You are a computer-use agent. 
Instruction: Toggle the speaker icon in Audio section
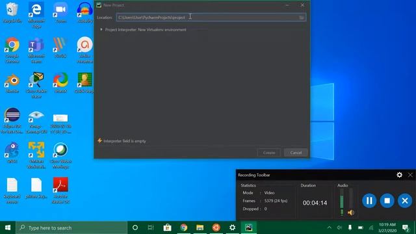click(351, 213)
